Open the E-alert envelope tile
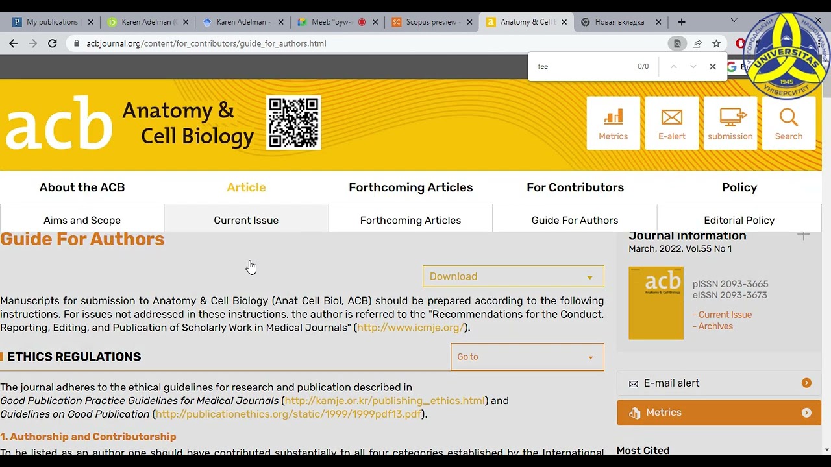 tap(671, 123)
